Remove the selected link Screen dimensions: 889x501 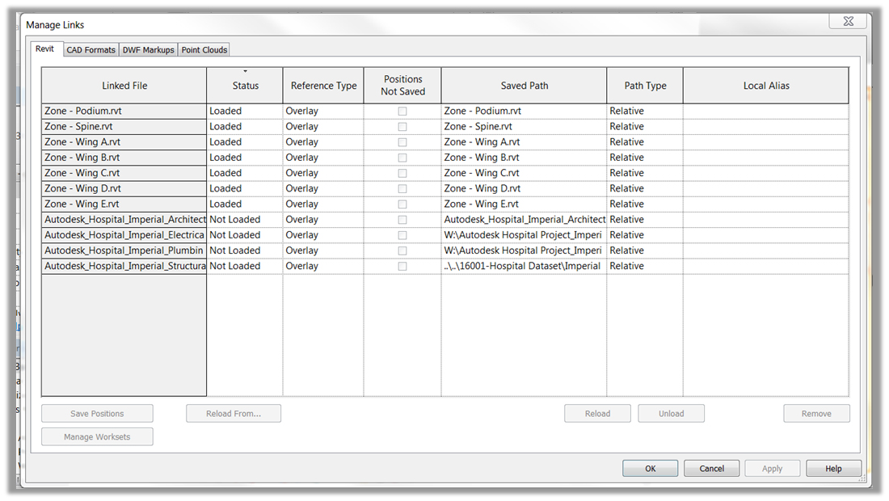pyautogui.click(x=816, y=413)
